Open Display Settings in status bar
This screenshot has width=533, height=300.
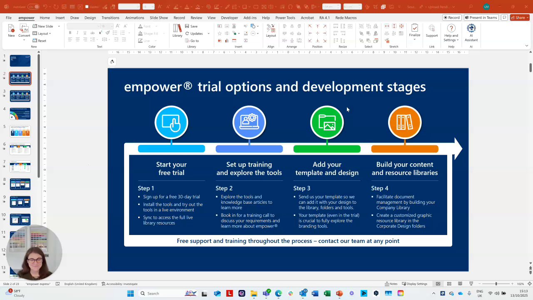415,284
